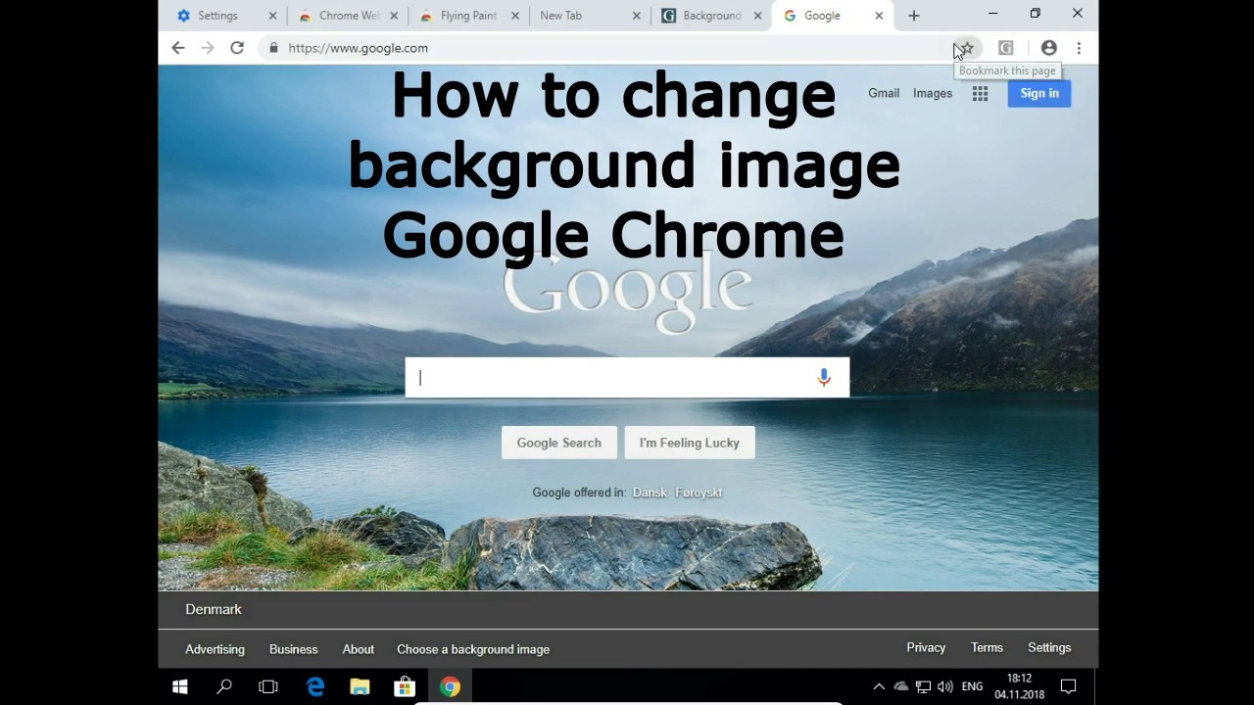Open File Explorer from taskbar

click(360, 687)
